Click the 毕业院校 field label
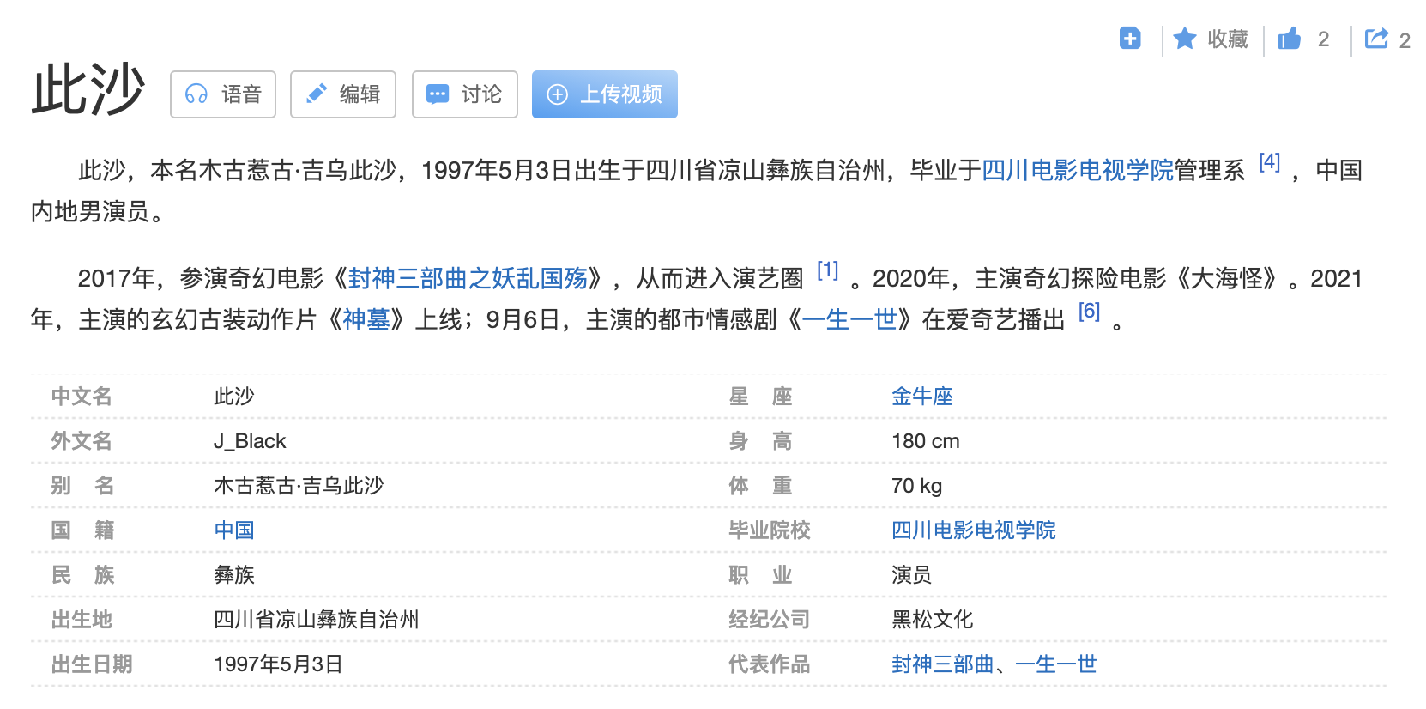 (770, 530)
